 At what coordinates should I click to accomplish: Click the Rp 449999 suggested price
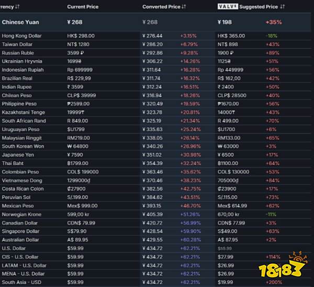point(230,70)
